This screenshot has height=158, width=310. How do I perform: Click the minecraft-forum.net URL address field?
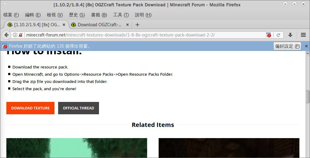144,35
